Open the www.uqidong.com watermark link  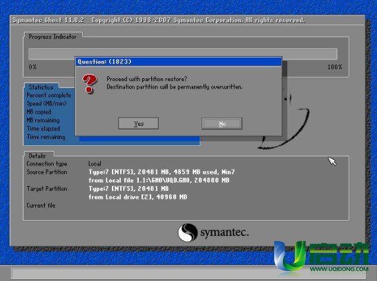tap(339, 269)
